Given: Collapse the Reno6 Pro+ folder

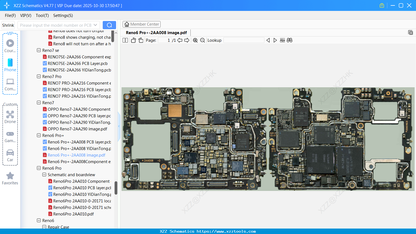Looking at the screenshot, I should coord(39,136).
